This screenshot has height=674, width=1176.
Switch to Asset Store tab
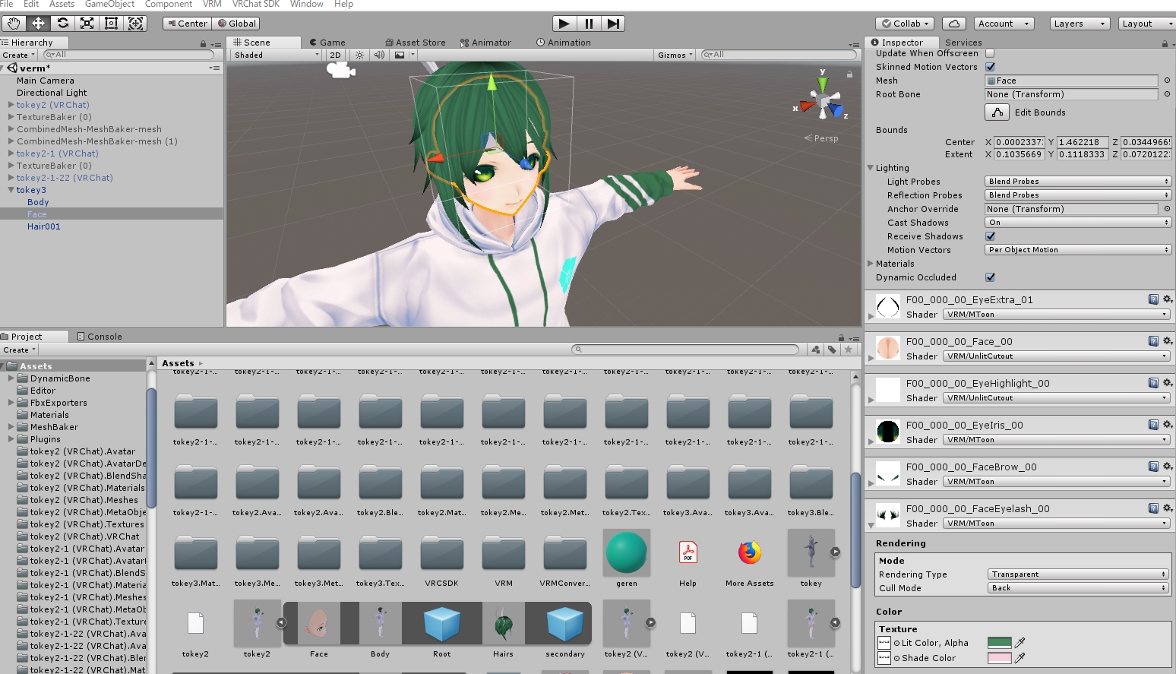tap(416, 43)
